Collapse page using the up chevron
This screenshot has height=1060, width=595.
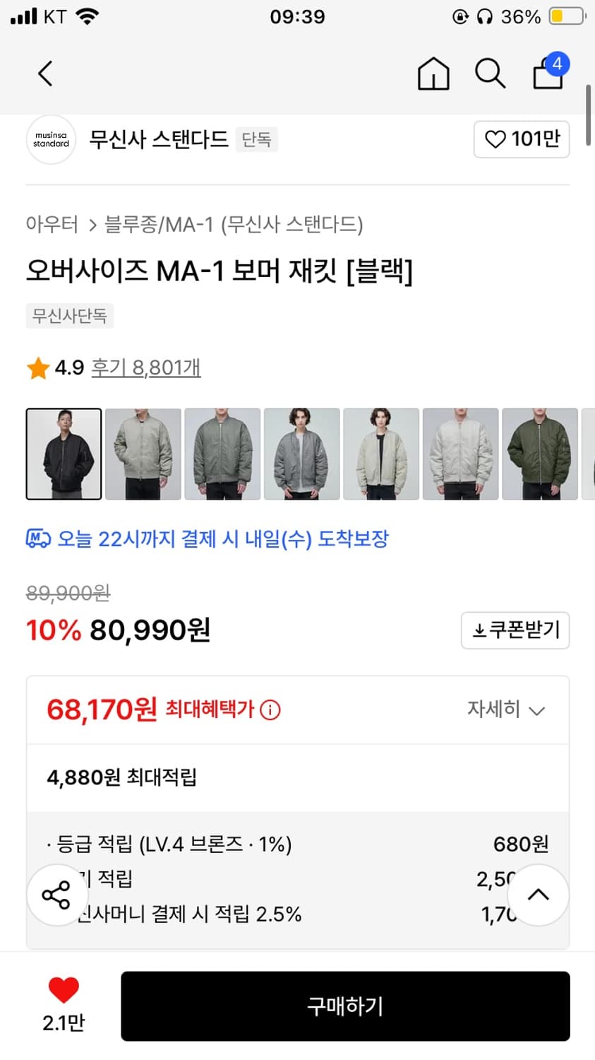point(538,895)
